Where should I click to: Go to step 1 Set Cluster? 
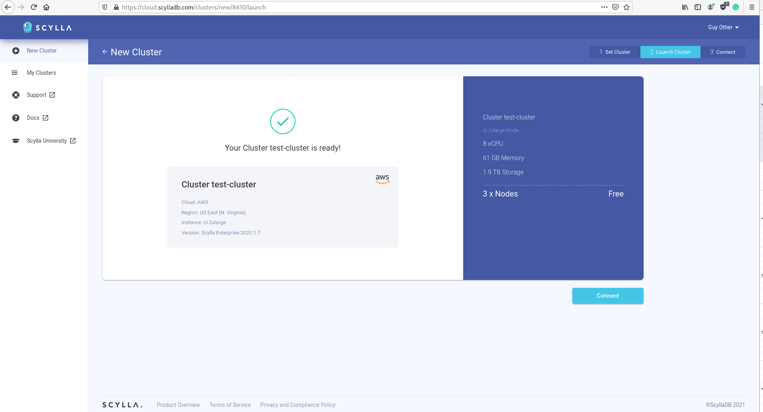[615, 52]
